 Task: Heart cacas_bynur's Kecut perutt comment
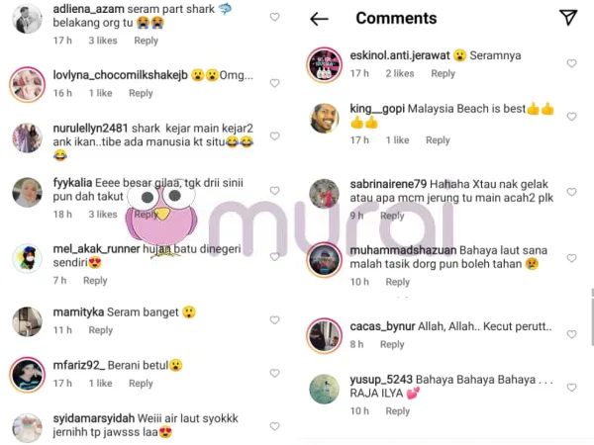pos(571,334)
